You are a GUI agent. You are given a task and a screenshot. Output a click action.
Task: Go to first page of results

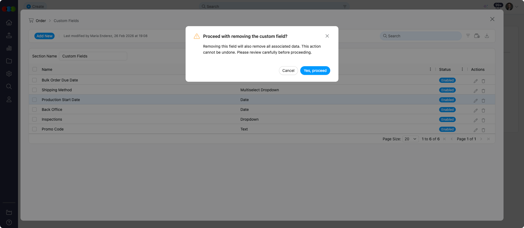coord(445,139)
